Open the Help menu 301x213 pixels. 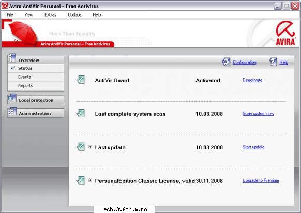coord(97,15)
